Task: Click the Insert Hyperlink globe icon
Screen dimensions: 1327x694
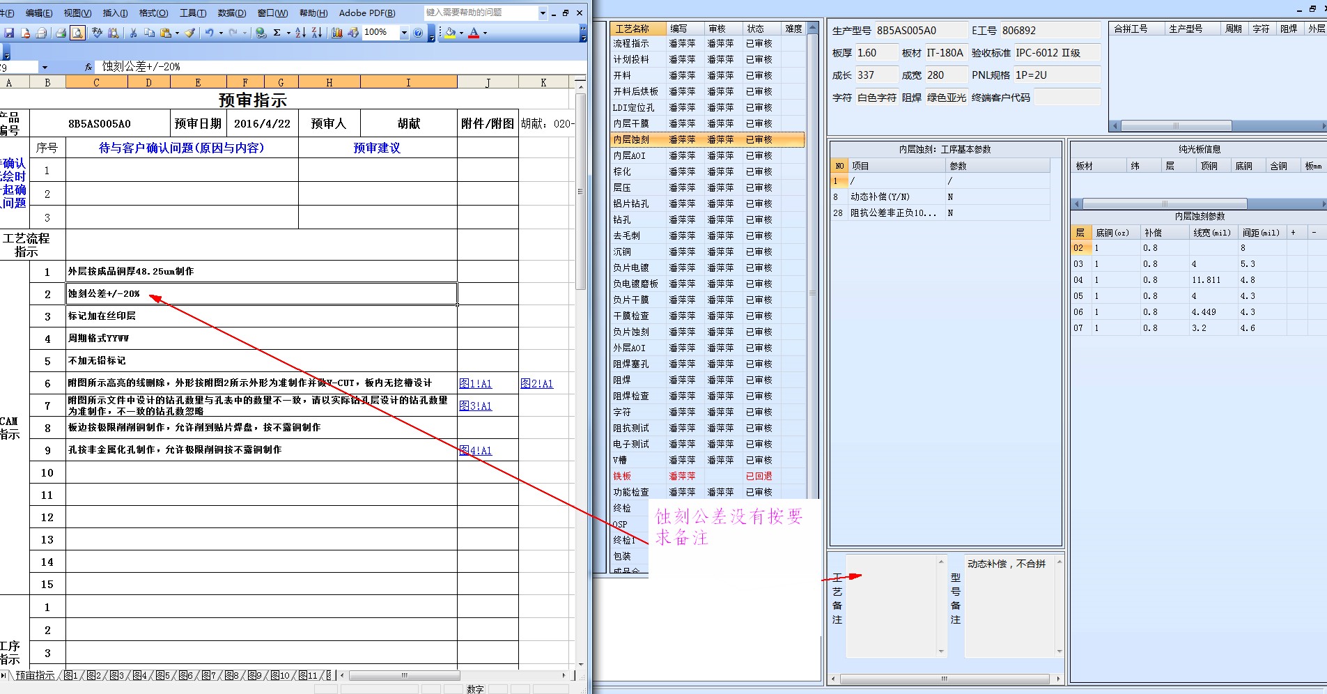Action: pos(261,33)
